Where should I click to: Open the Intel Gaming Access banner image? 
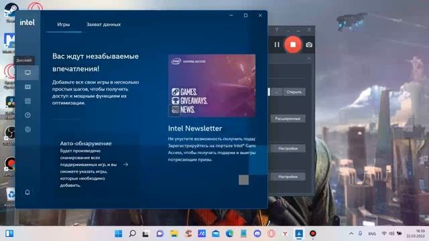point(212,86)
